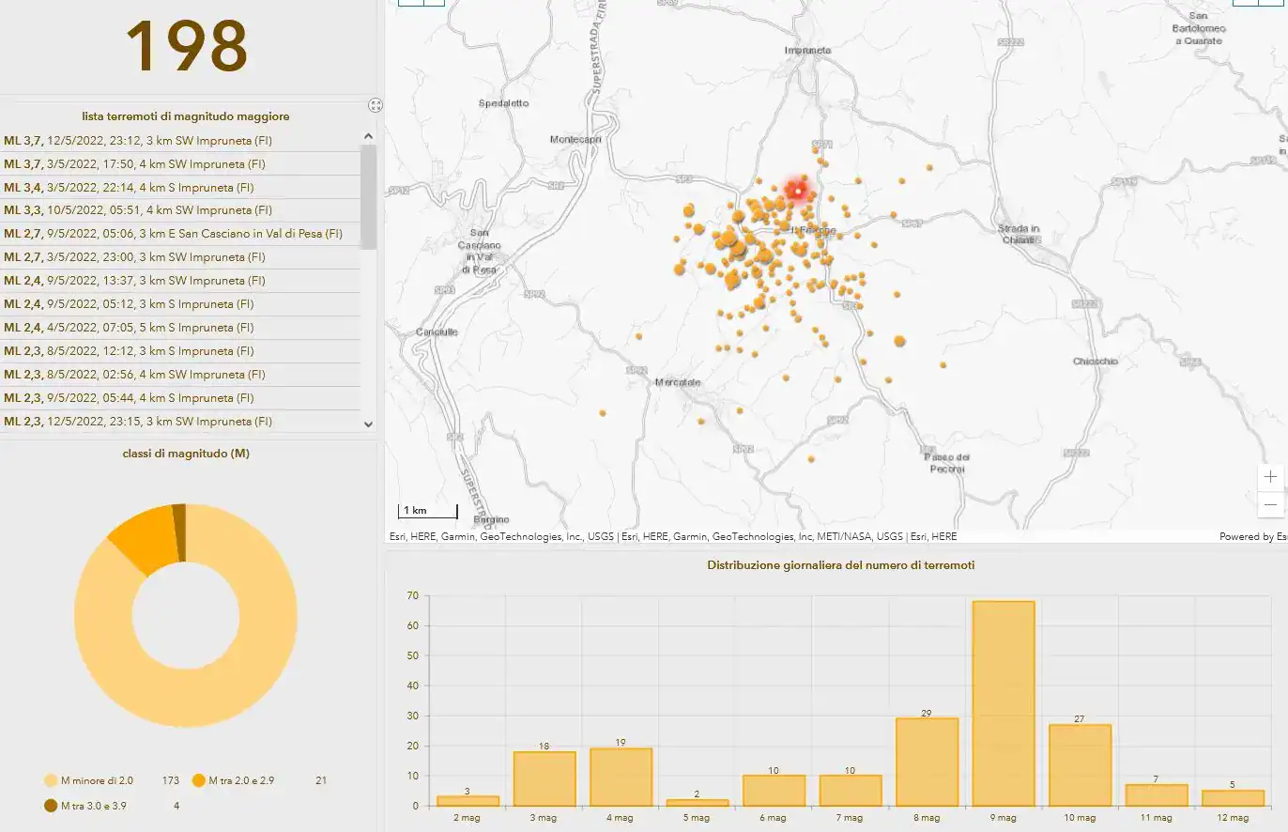The height and width of the screenshot is (832, 1288).
Task: Click the scrollbar thumb of the earthquake list
Action: pyautogui.click(x=368, y=196)
